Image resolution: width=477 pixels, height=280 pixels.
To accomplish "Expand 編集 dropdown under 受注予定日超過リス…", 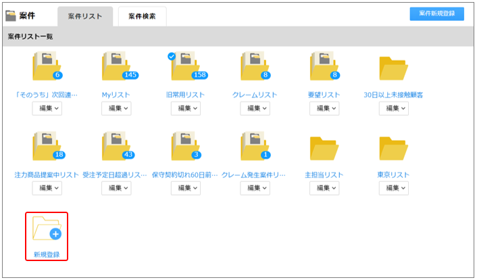I will 116,188.
